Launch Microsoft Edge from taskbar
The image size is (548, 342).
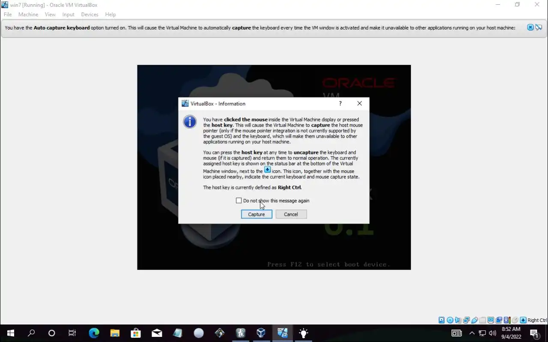click(94, 333)
